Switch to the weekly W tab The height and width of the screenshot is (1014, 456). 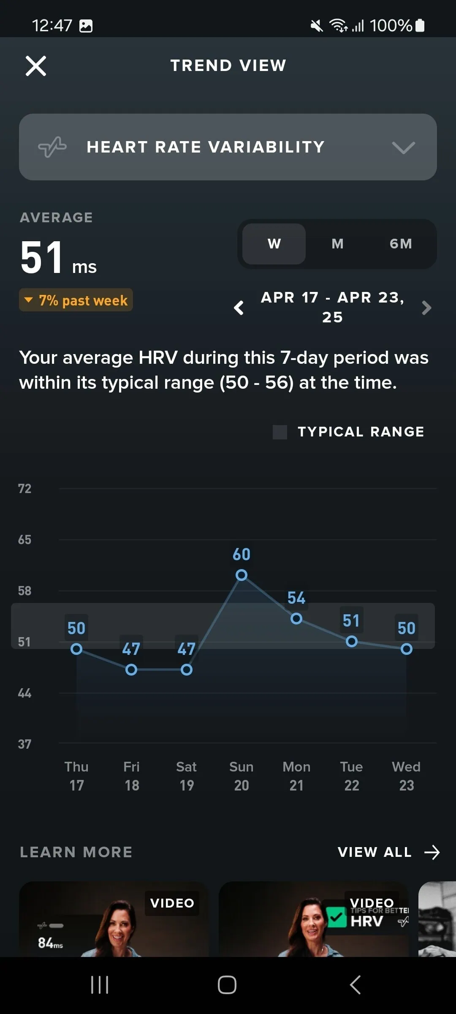click(x=274, y=244)
